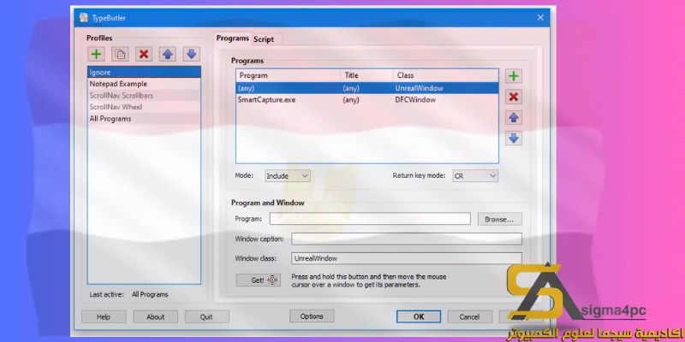The height and width of the screenshot is (342, 685).
Task: Move program entry up
Action: 514,117
